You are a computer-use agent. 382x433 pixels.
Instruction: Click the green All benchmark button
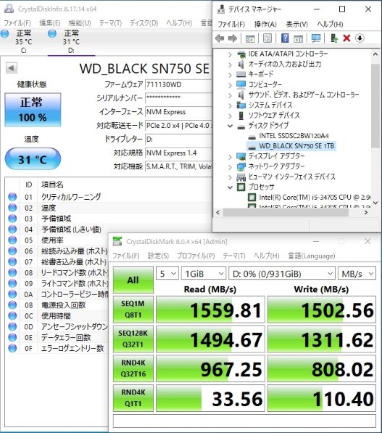pyautogui.click(x=133, y=280)
